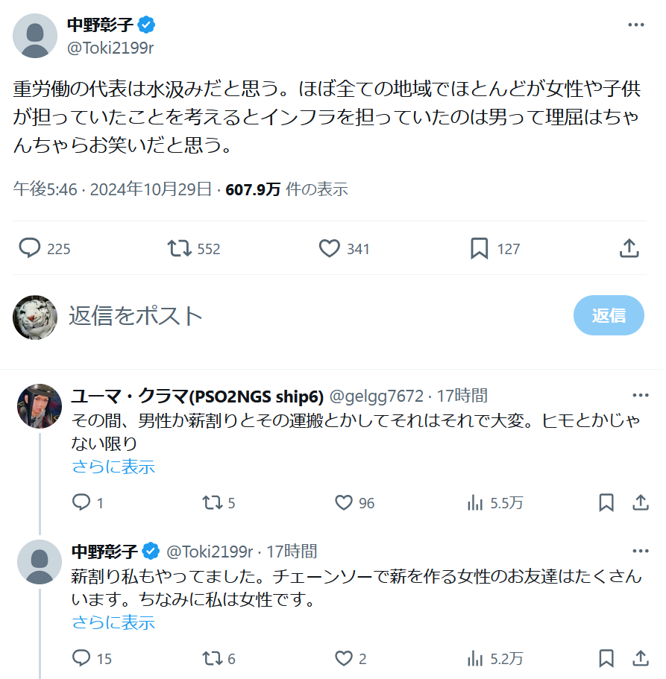Open the @Toki2199r handle under main author
Screen dimensions: 666x679
[110, 47]
